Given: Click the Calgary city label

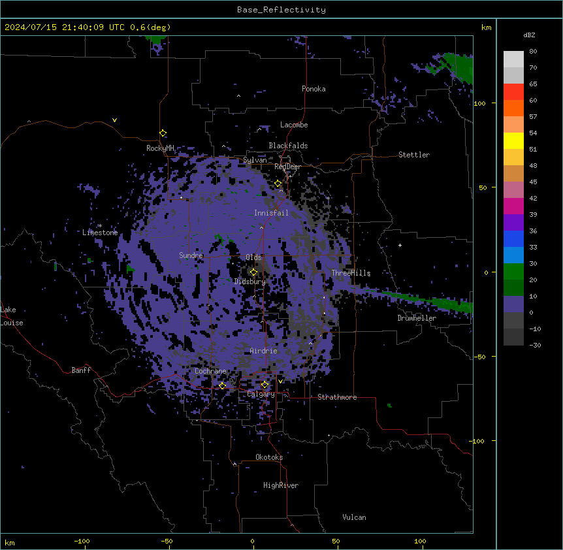Looking at the screenshot, I should (261, 394).
